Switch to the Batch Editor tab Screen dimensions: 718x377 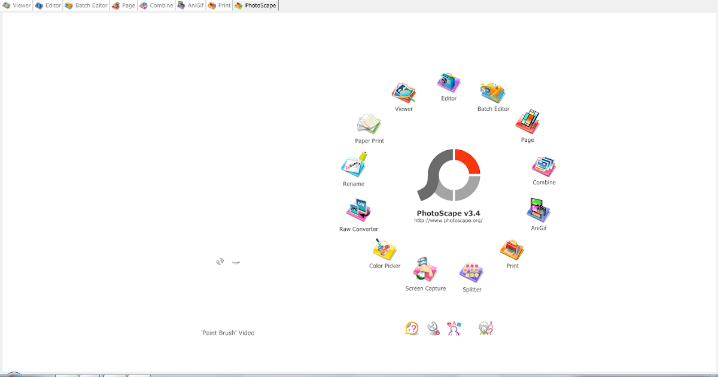point(86,5)
